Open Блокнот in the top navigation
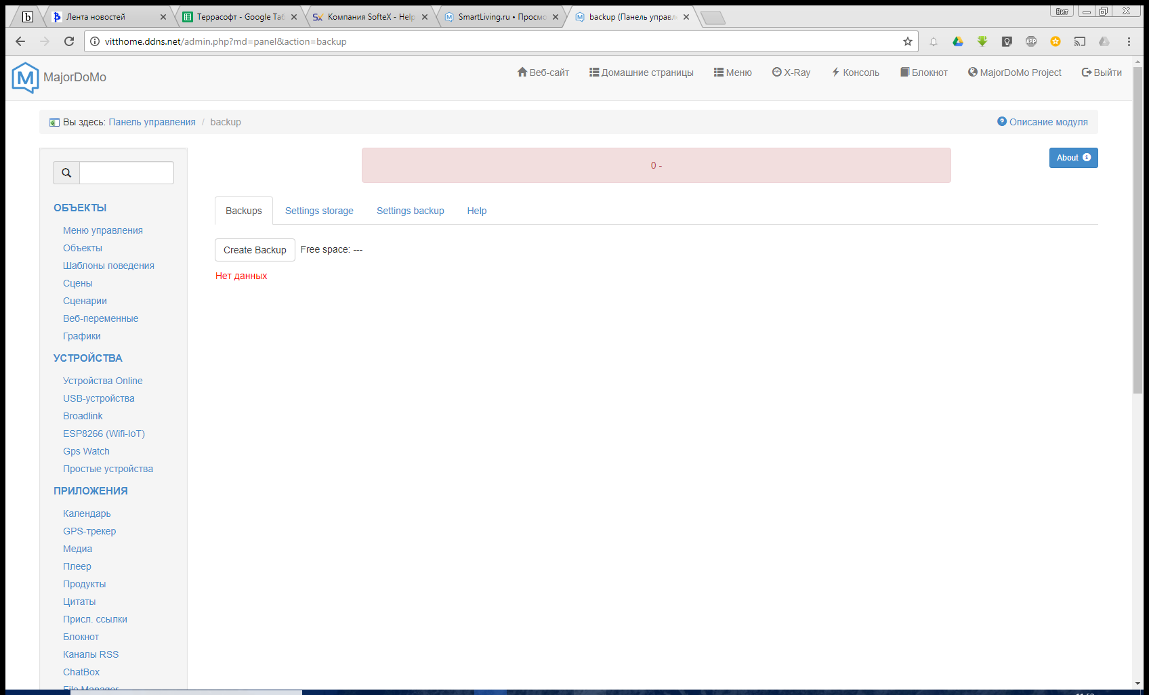Image resolution: width=1149 pixels, height=695 pixels. pyautogui.click(x=924, y=72)
